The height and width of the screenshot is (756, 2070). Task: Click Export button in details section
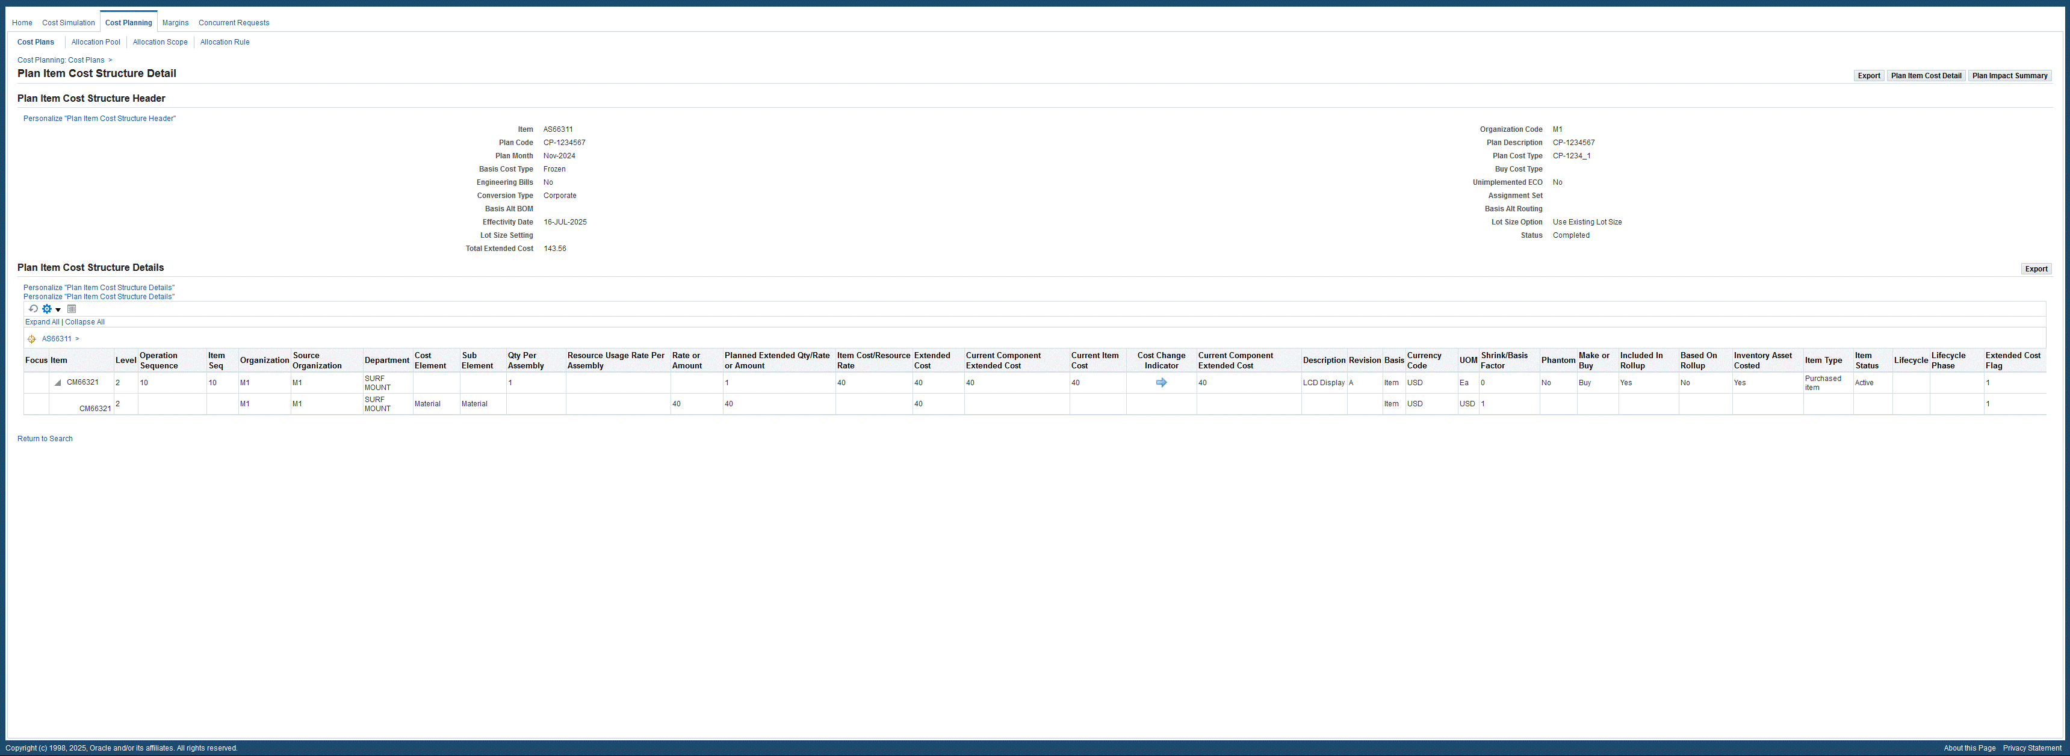[x=2036, y=269]
